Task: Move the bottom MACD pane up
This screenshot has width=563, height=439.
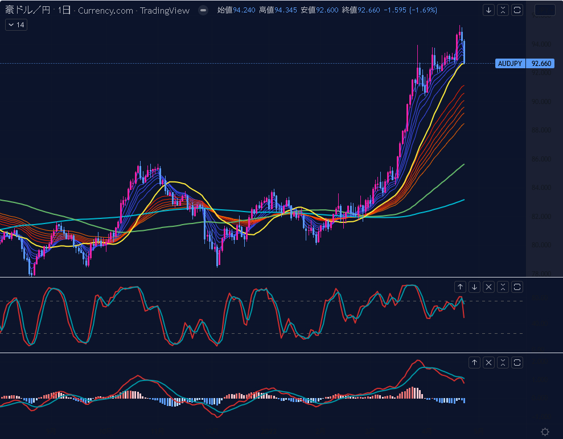Action: [x=474, y=362]
